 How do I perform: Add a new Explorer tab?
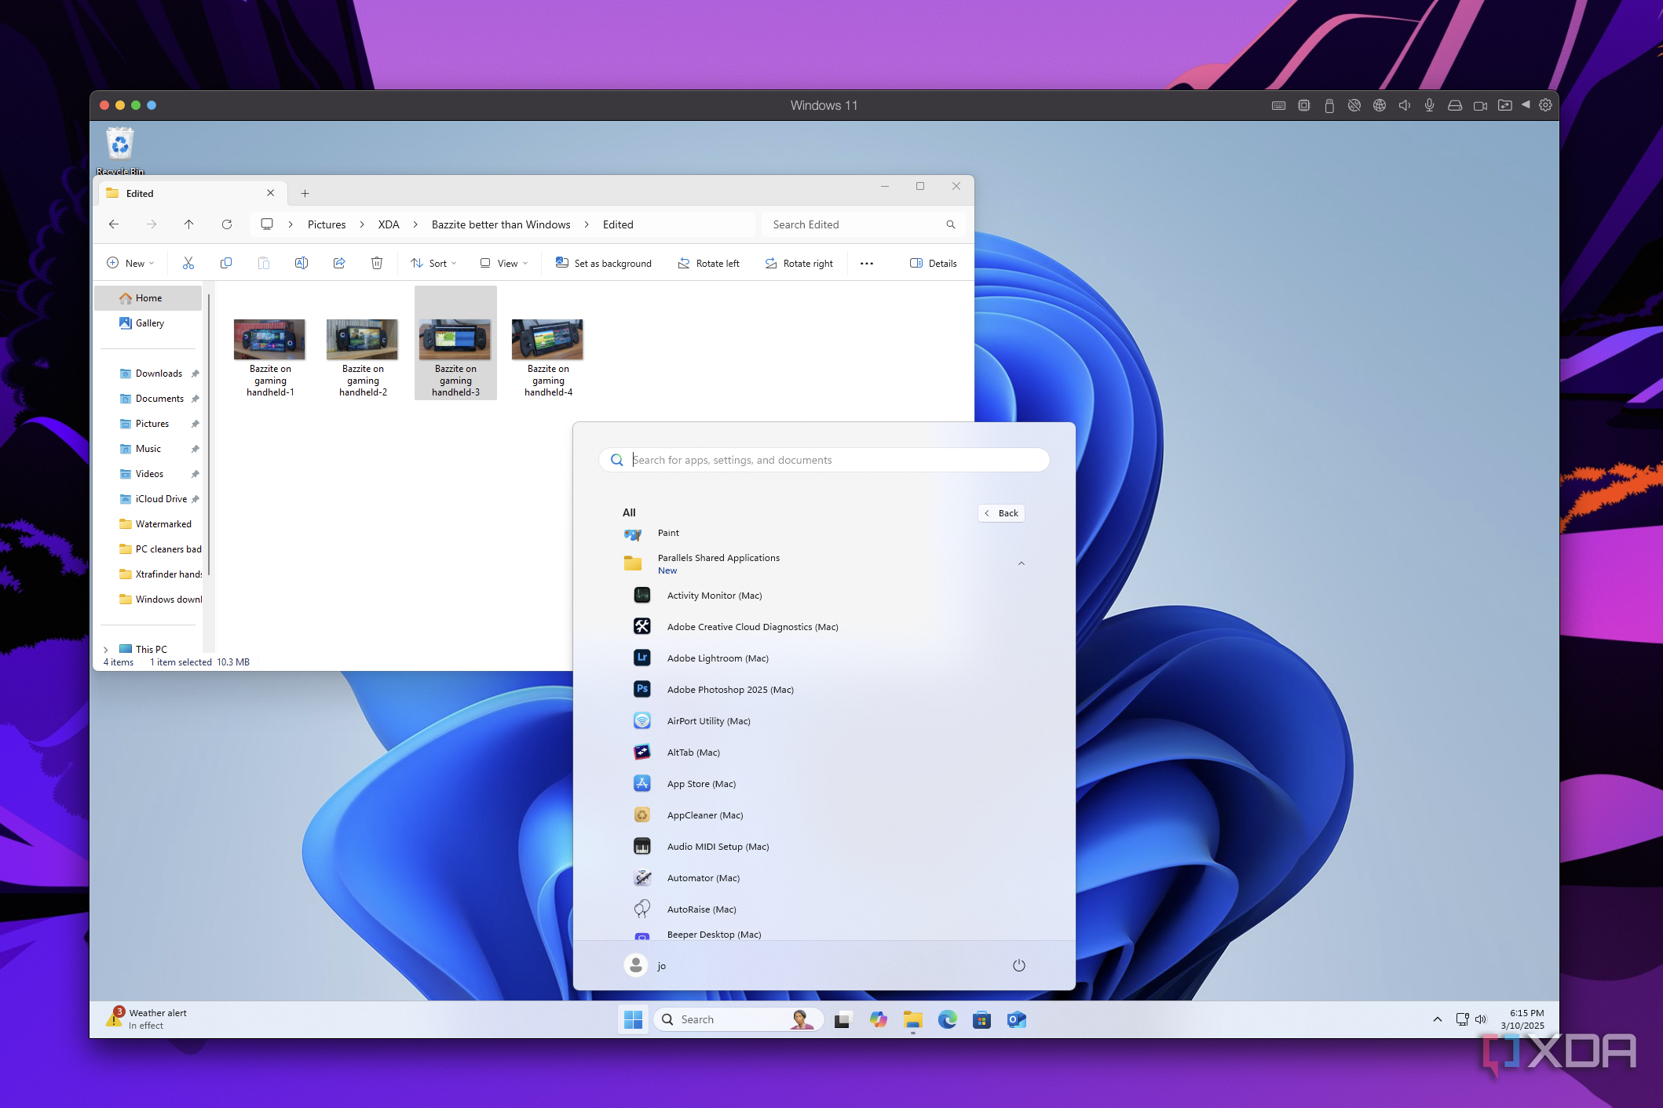click(x=305, y=193)
